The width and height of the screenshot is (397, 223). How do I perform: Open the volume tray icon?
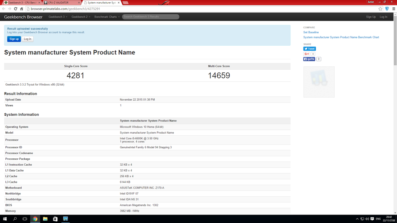tap(367, 219)
